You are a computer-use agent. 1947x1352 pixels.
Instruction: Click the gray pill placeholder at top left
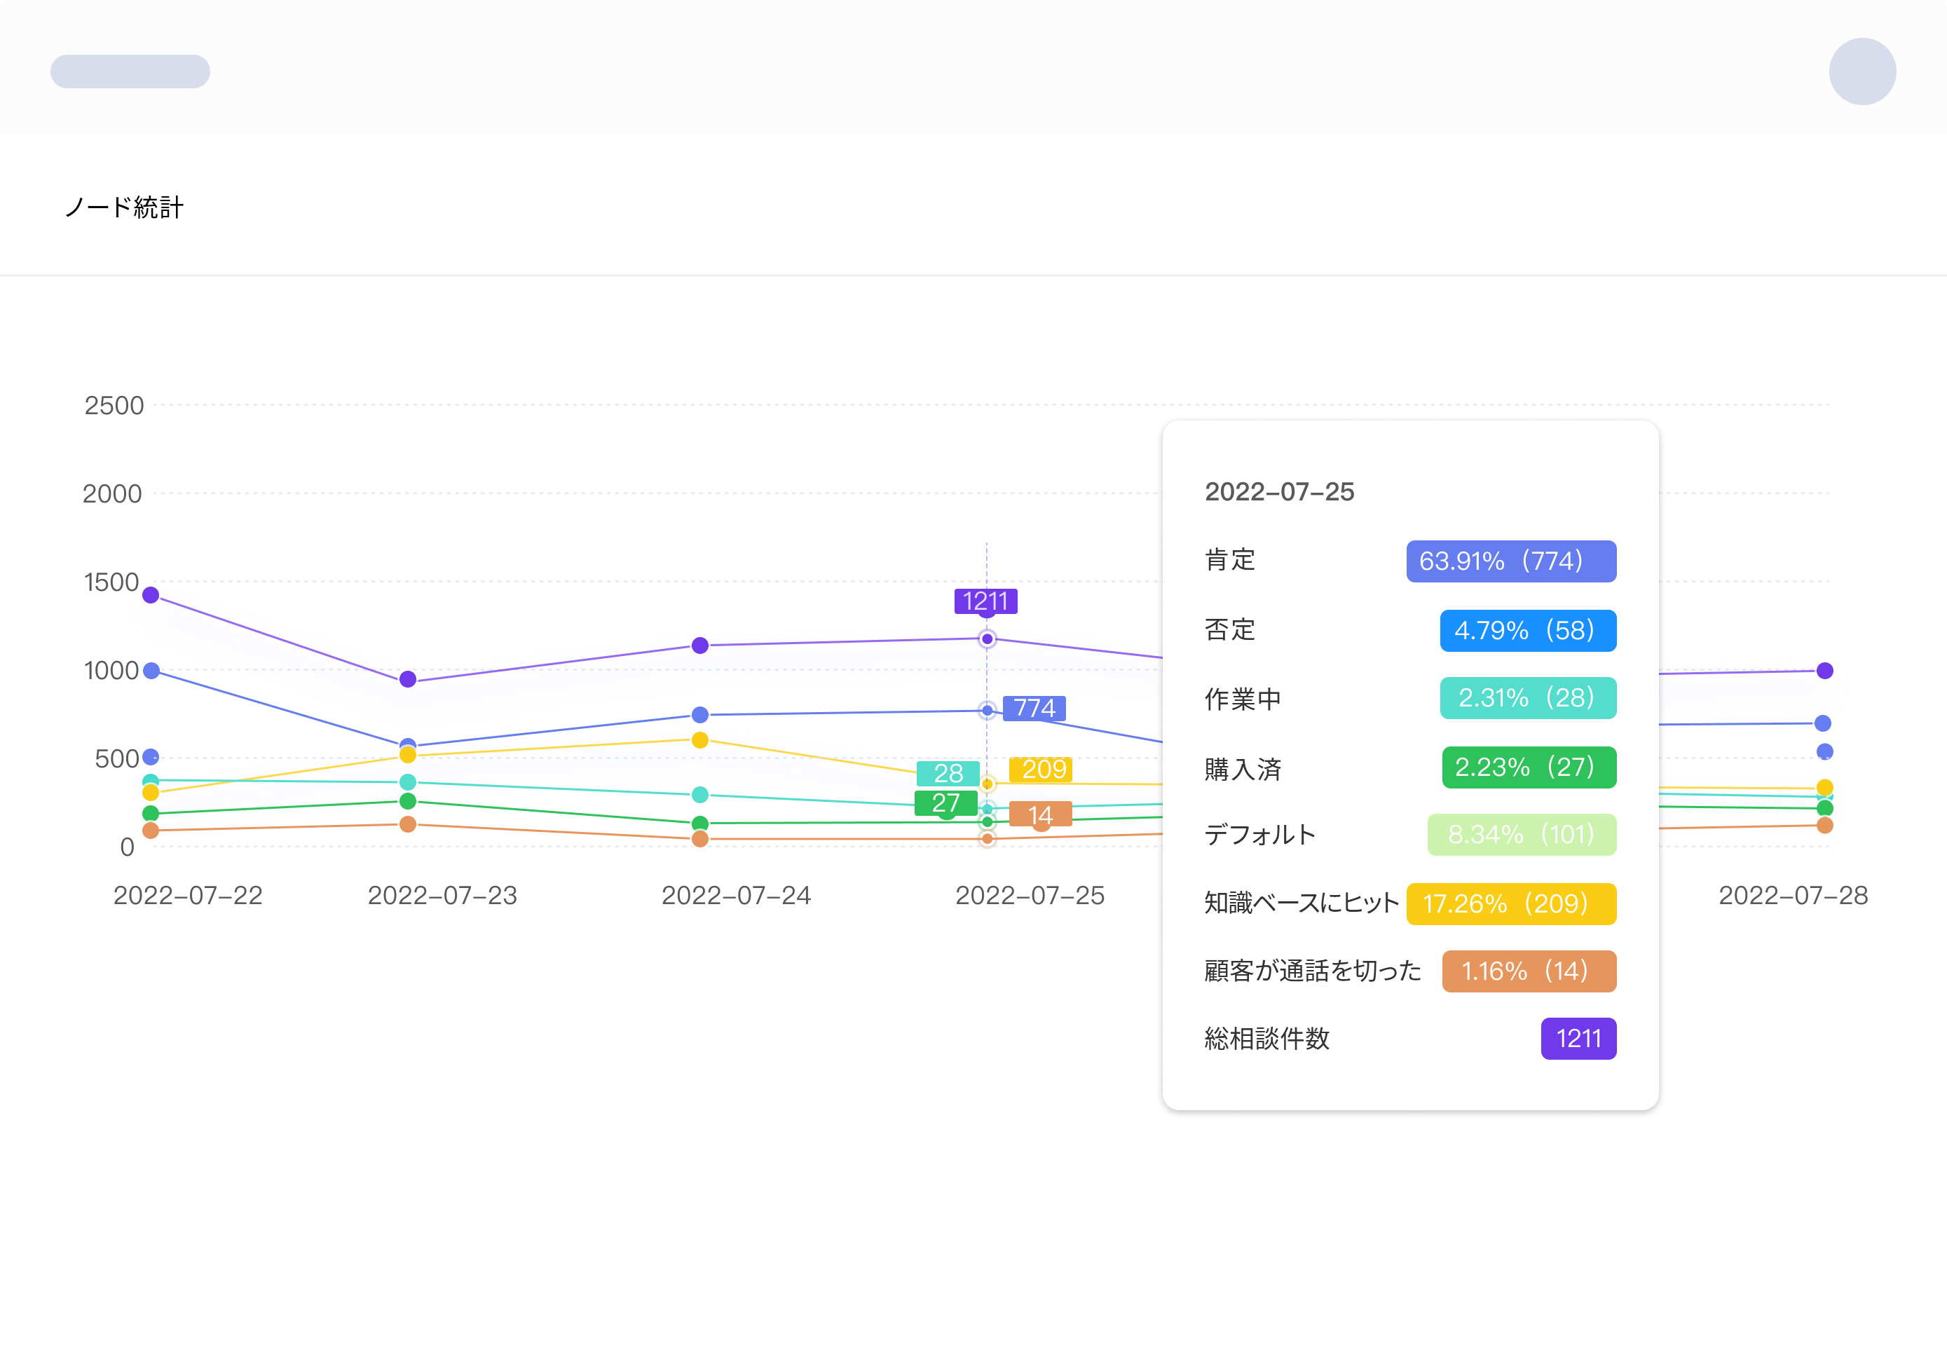pos(130,71)
